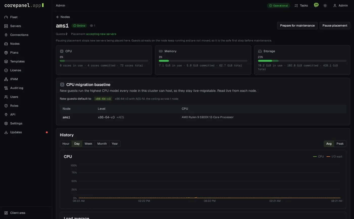The height and width of the screenshot is (219, 354).
Task: Click the Memory usage progress bar
Action: click(203, 61)
